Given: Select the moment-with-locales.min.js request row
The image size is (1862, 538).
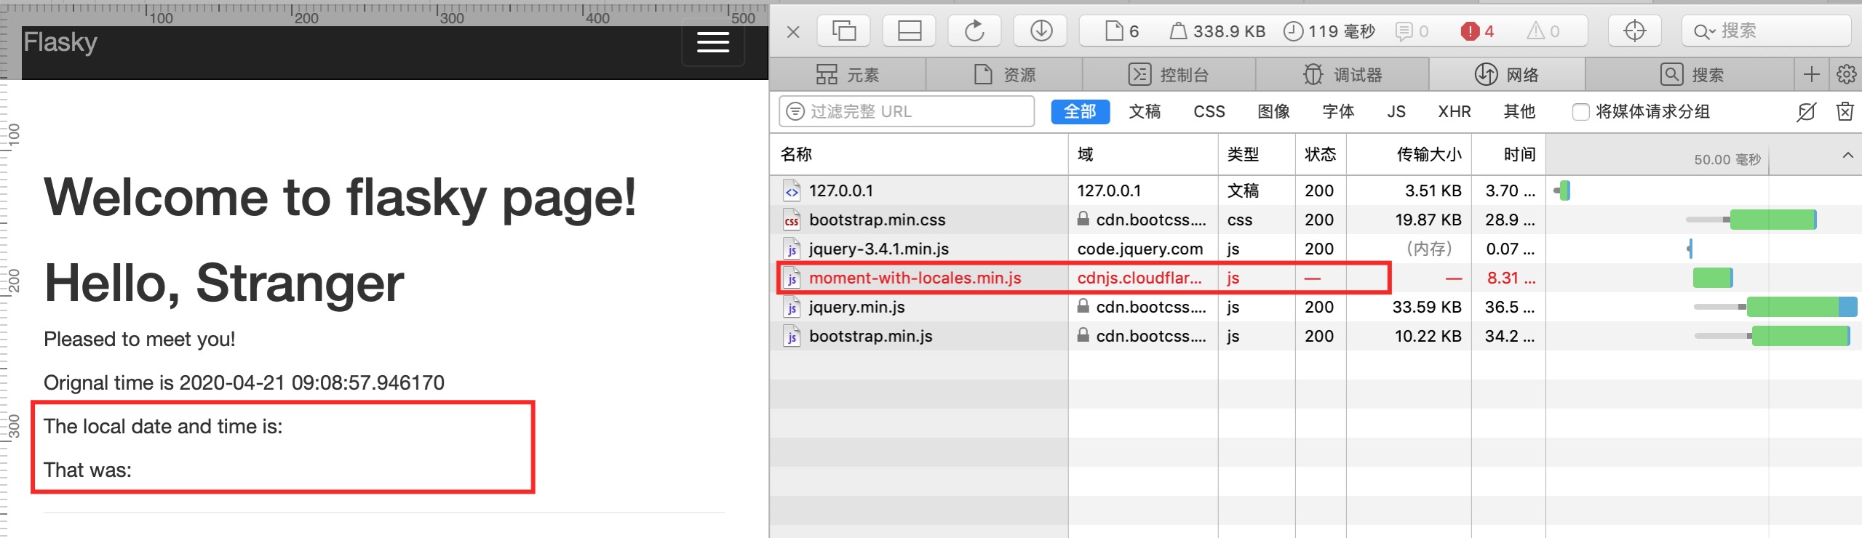Looking at the screenshot, I should pos(915,278).
